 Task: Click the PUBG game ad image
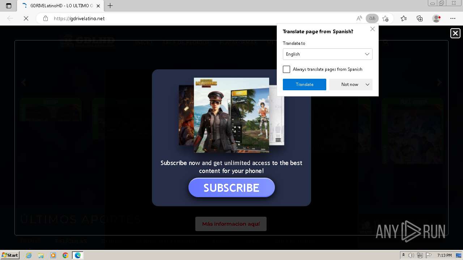[x=231, y=115]
